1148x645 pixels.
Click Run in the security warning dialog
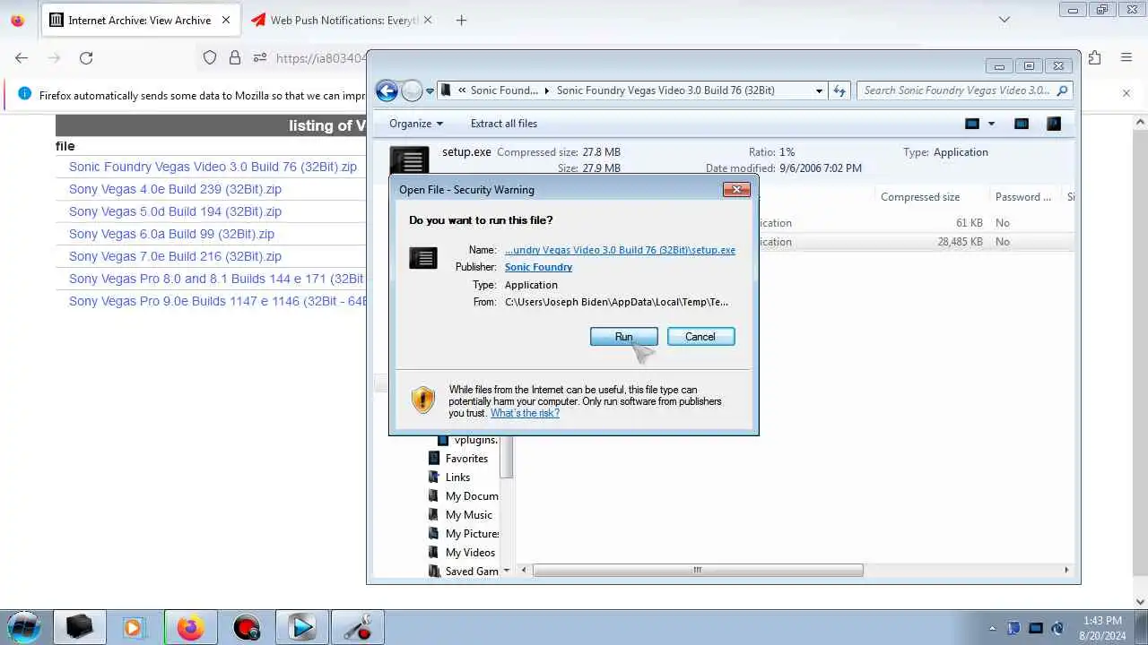(x=623, y=337)
